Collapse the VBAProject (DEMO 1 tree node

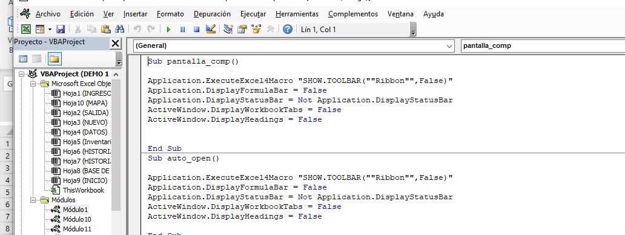click(21, 74)
